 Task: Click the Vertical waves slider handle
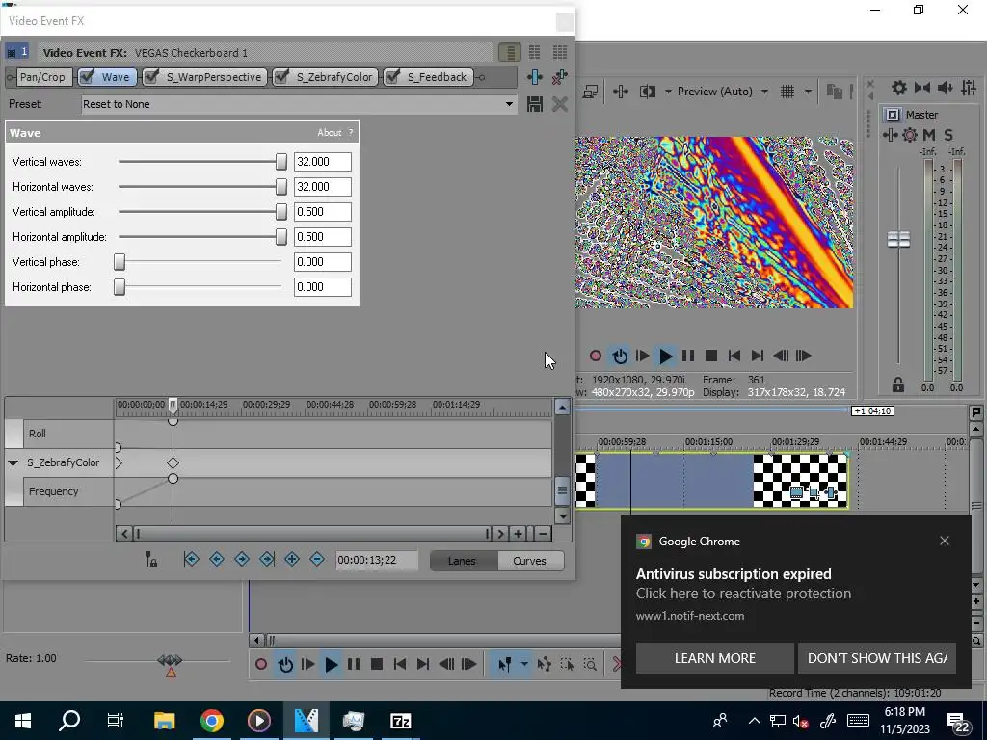click(x=281, y=162)
